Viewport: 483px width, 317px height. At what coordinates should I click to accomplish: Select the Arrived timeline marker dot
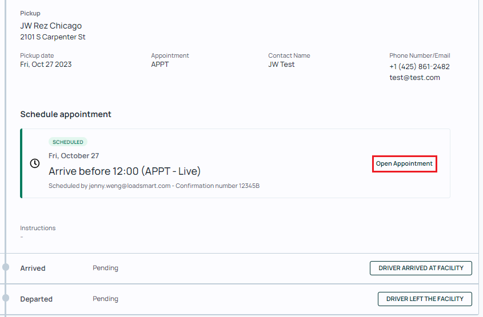tap(6, 267)
